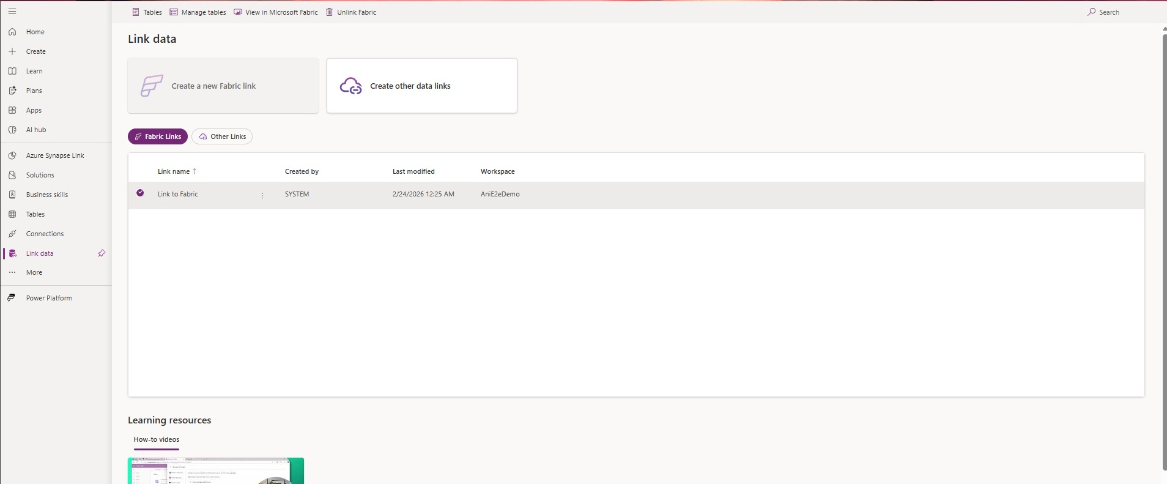Click the Apps grid icon

[x=12, y=110]
